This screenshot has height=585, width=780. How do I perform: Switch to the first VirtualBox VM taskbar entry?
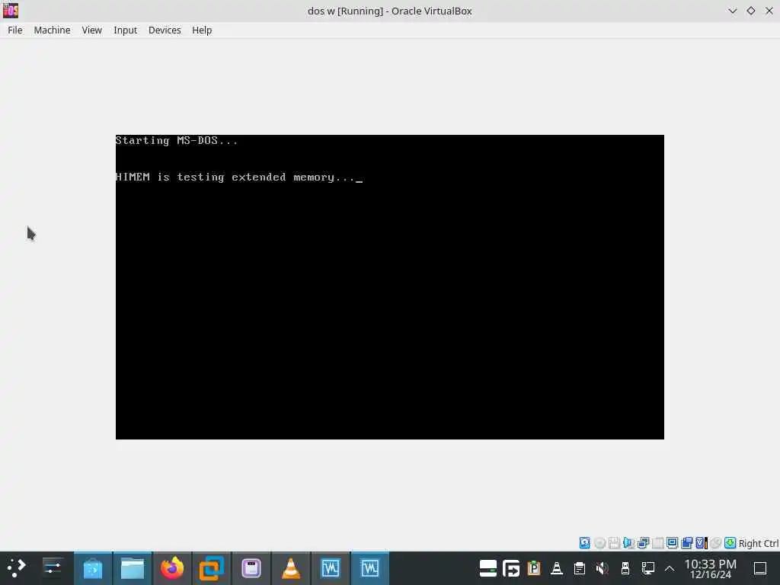331,568
